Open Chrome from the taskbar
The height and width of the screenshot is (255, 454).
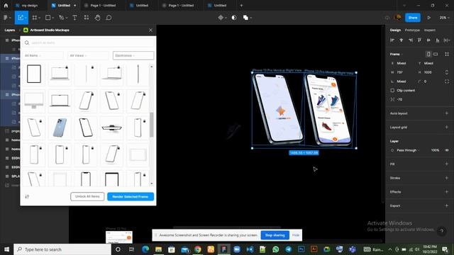(198, 249)
